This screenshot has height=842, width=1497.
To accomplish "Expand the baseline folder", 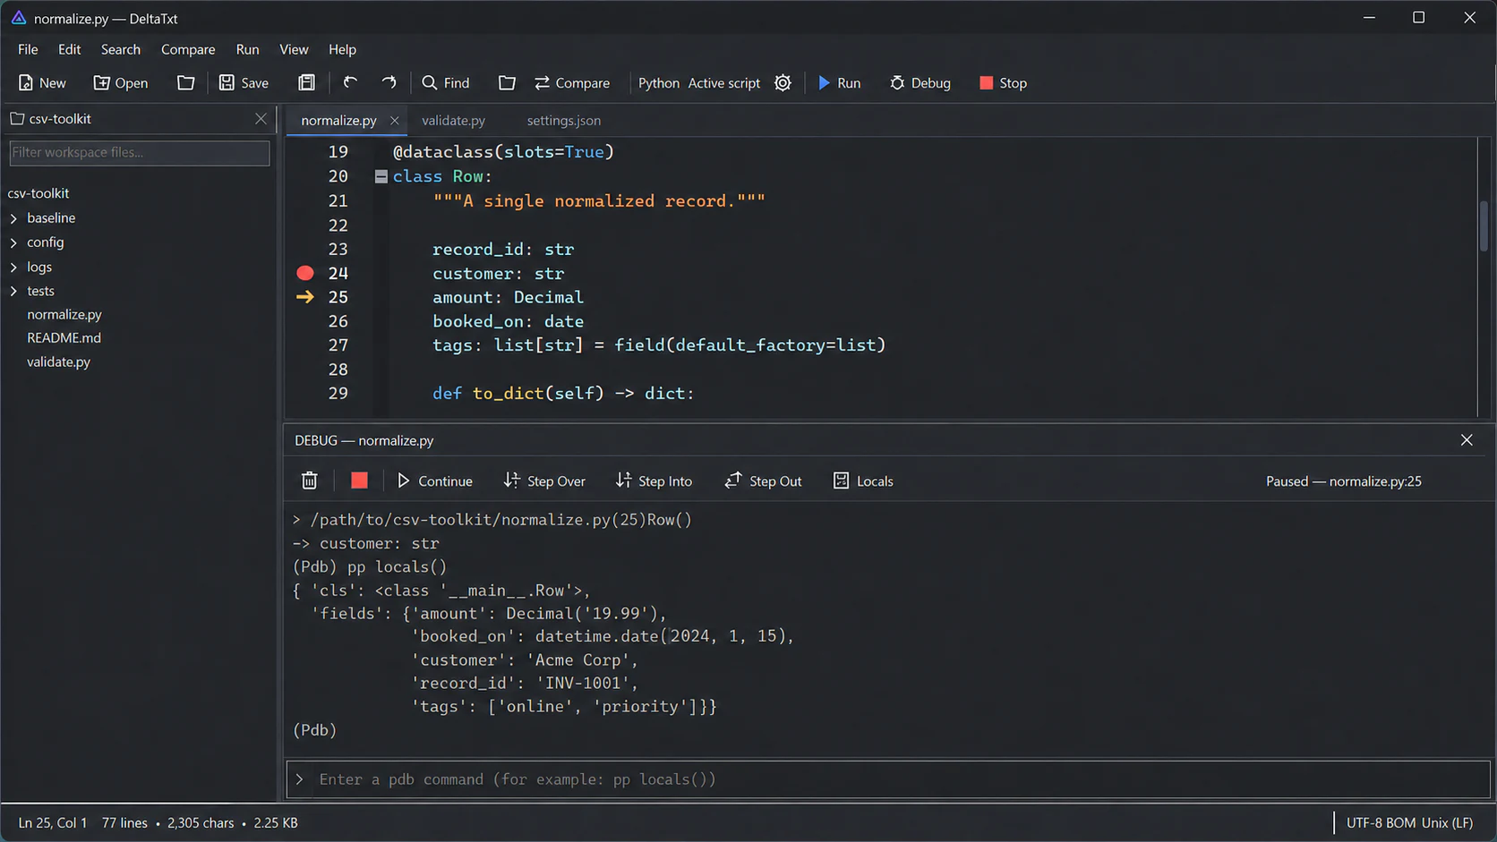I will 13,218.
